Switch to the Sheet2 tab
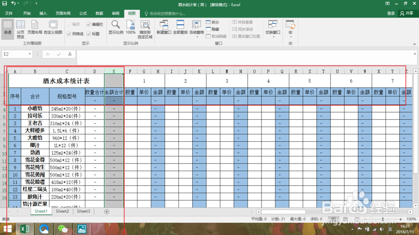Viewport: 419px width, 235px height. coord(62,211)
